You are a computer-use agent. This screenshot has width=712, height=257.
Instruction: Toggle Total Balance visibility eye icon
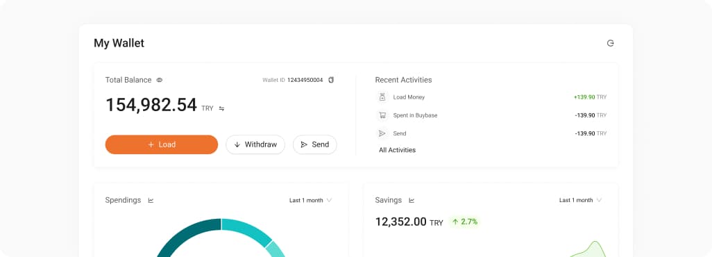point(160,80)
